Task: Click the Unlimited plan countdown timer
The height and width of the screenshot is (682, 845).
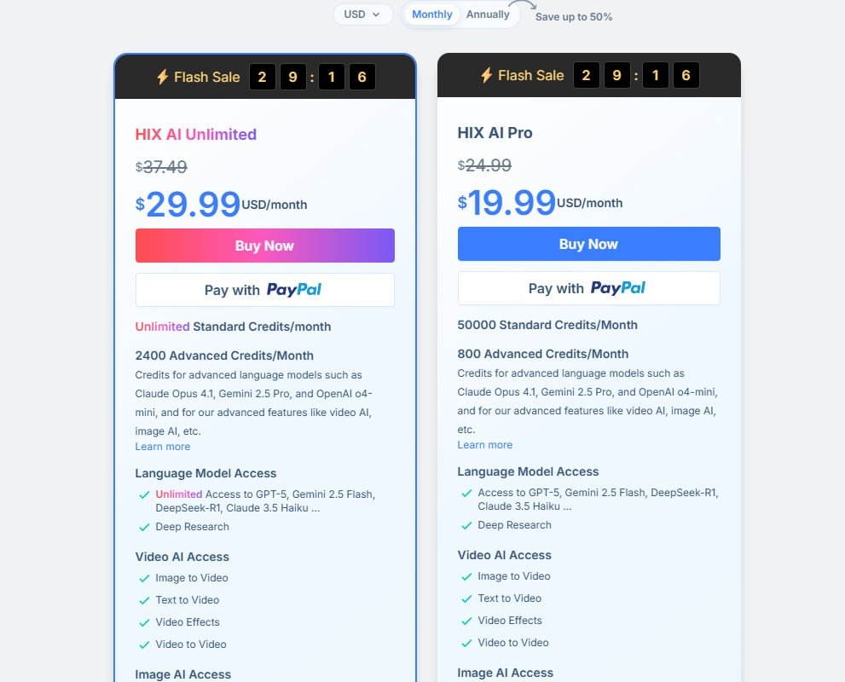Action: coord(312,78)
